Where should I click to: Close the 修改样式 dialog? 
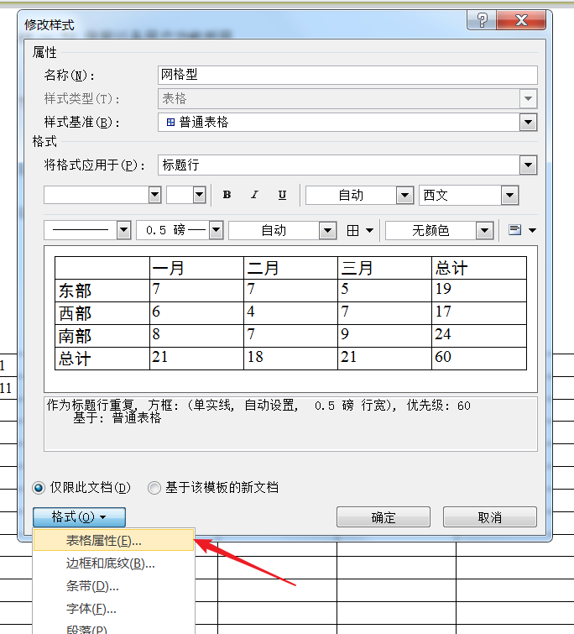click(521, 19)
